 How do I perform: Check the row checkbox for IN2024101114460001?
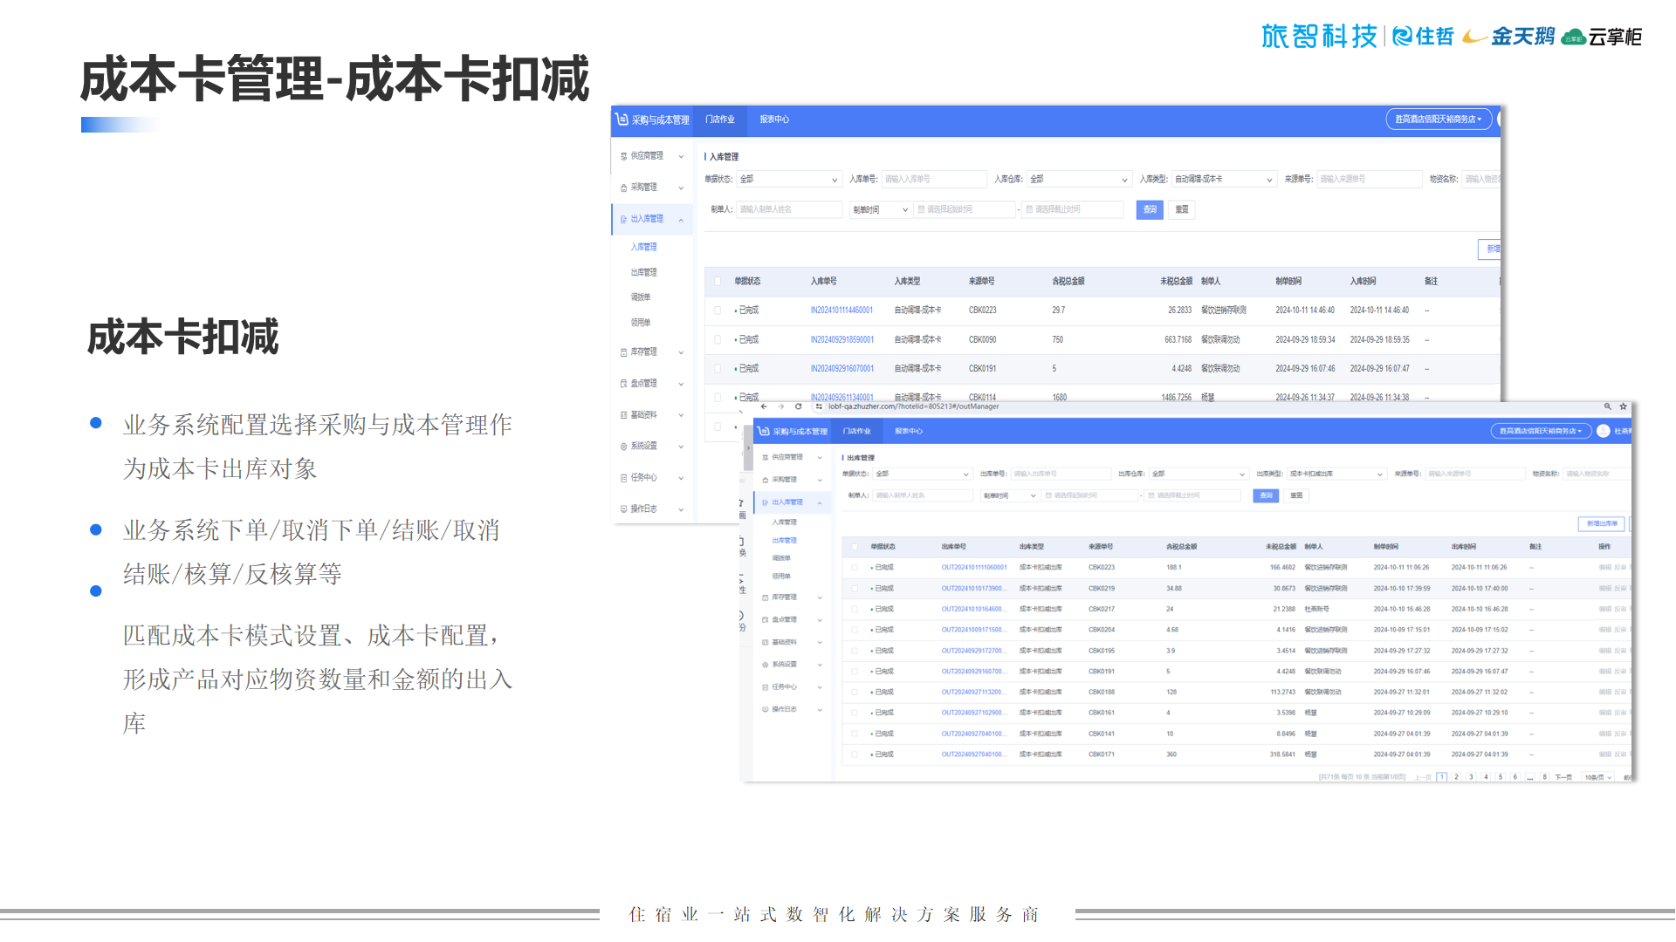coord(718,311)
